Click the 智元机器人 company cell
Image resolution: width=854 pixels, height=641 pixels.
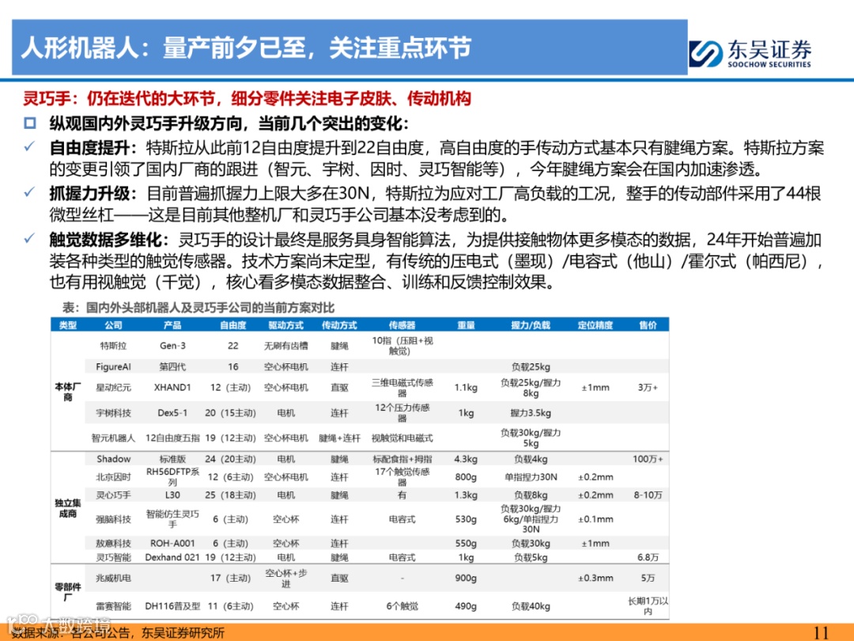tap(113, 438)
